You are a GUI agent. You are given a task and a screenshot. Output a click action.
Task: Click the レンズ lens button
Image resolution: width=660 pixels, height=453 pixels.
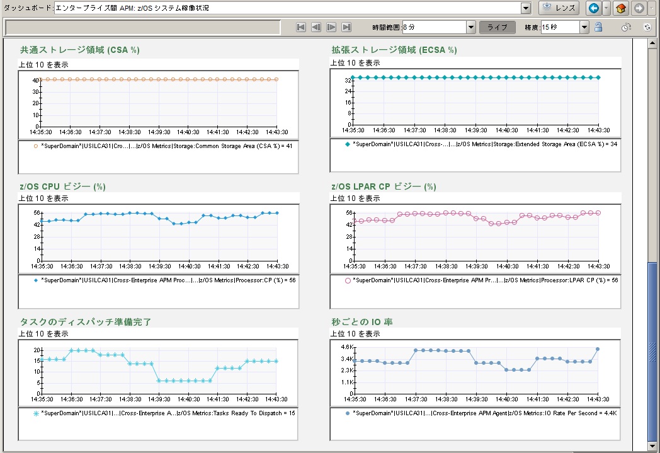[559, 8]
